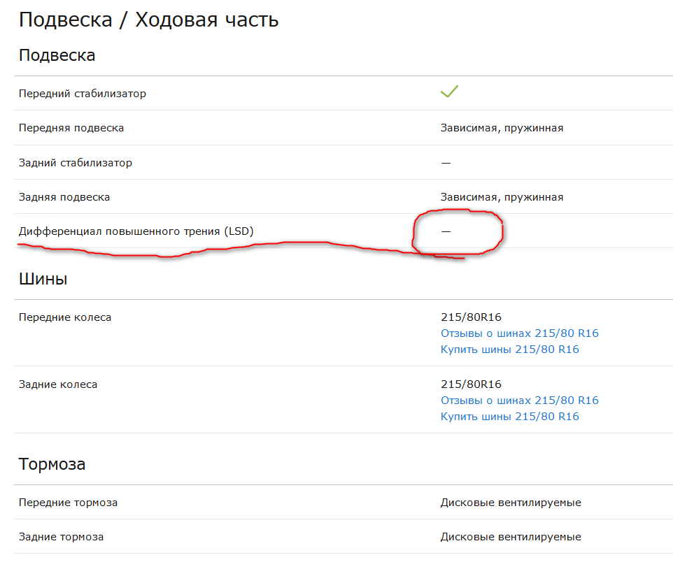Select 'Дифференциал повышенного трения (LSD)' label
The width and height of the screenshot is (673, 569).
point(136,231)
